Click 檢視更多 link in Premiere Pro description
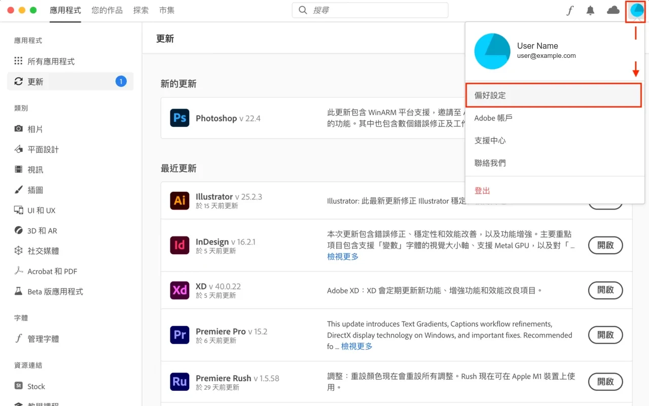This screenshot has height=406, width=649. 357,346
